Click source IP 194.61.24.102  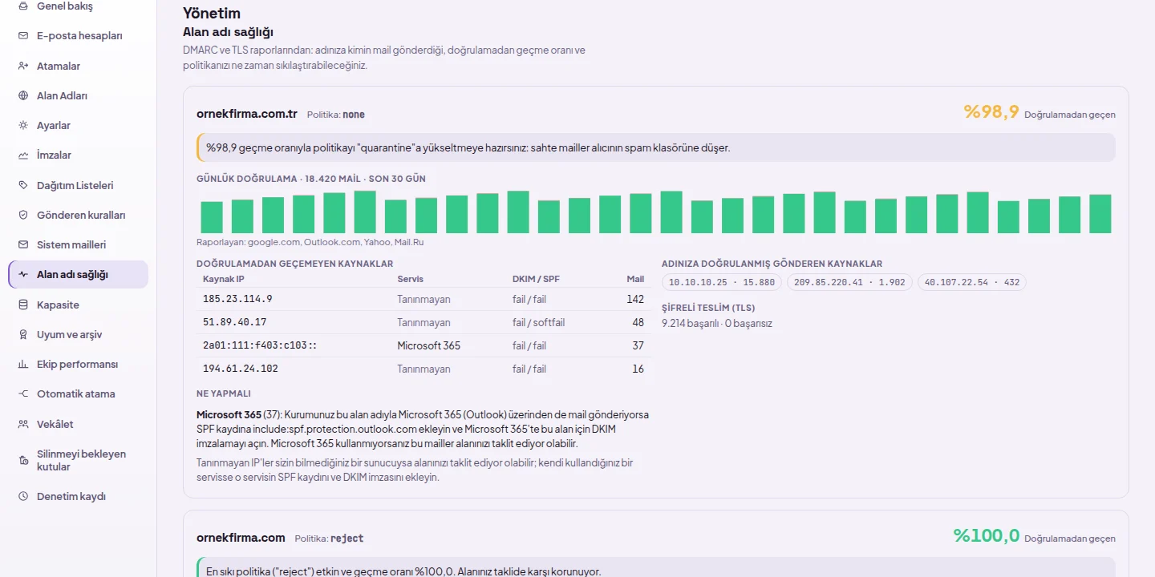click(x=240, y=369)
